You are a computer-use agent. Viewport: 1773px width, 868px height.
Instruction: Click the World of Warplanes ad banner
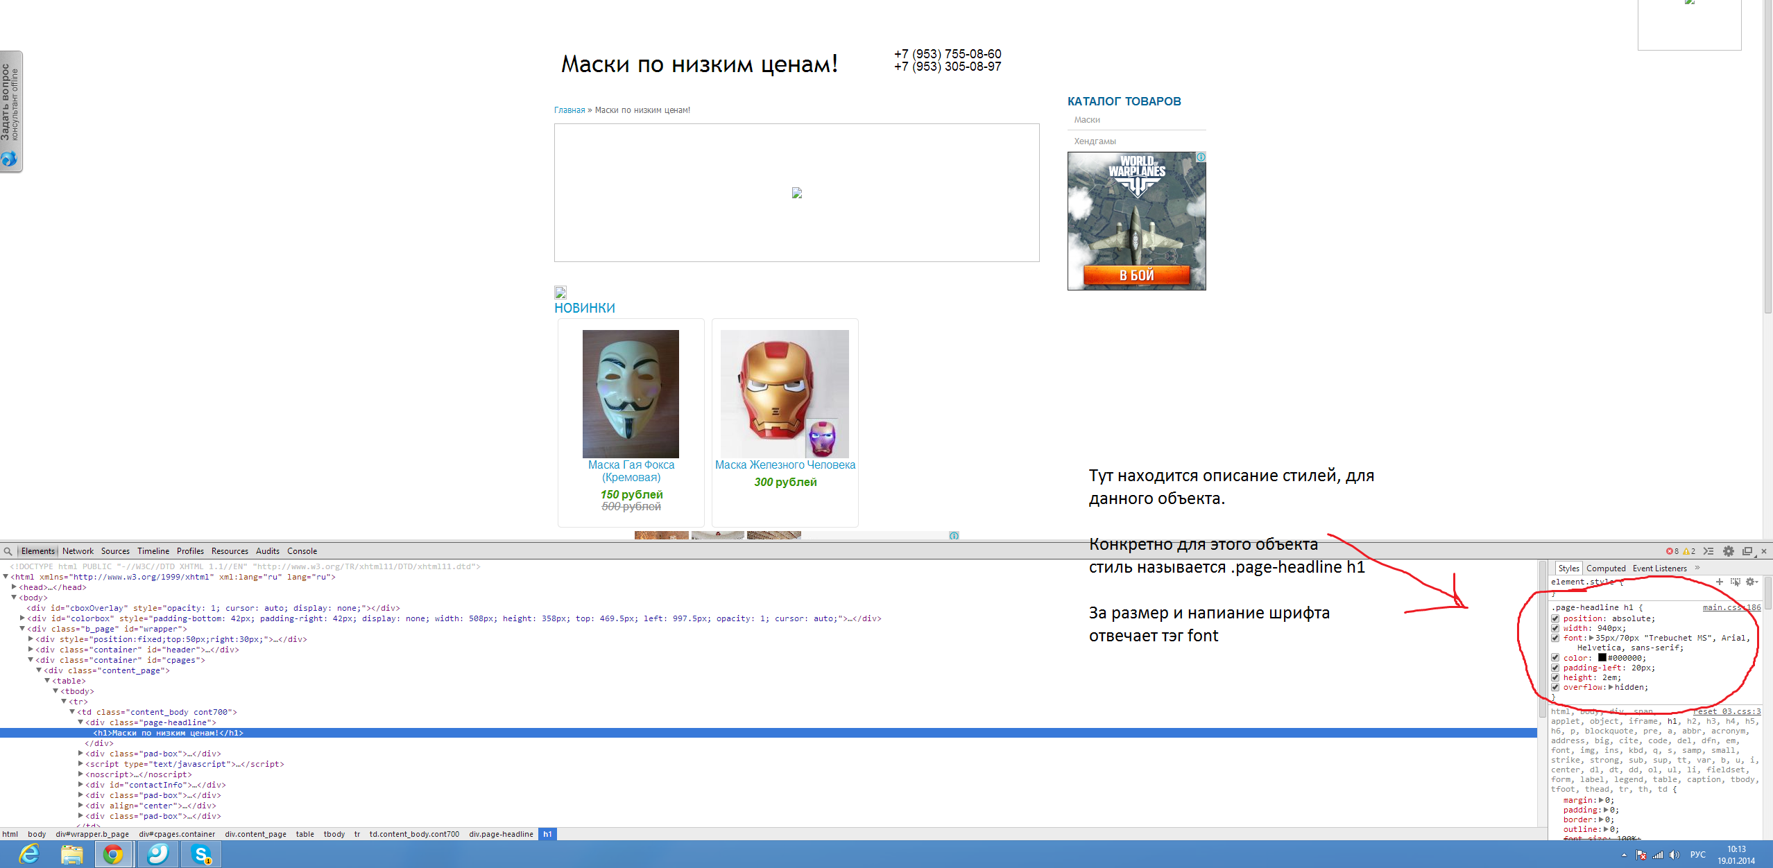click(1137, 221)
